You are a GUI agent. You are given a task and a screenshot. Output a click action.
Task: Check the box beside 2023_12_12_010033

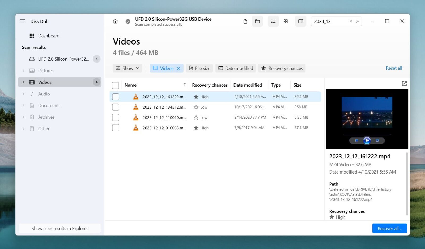pos(116,128)
